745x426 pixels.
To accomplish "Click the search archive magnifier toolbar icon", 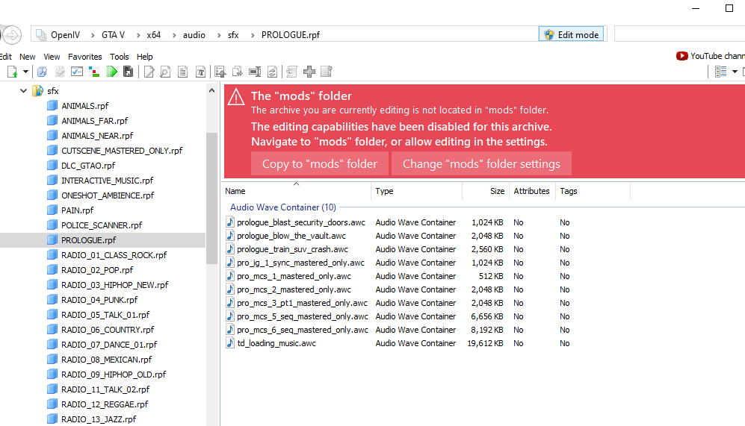I will [x=43, y=72].
